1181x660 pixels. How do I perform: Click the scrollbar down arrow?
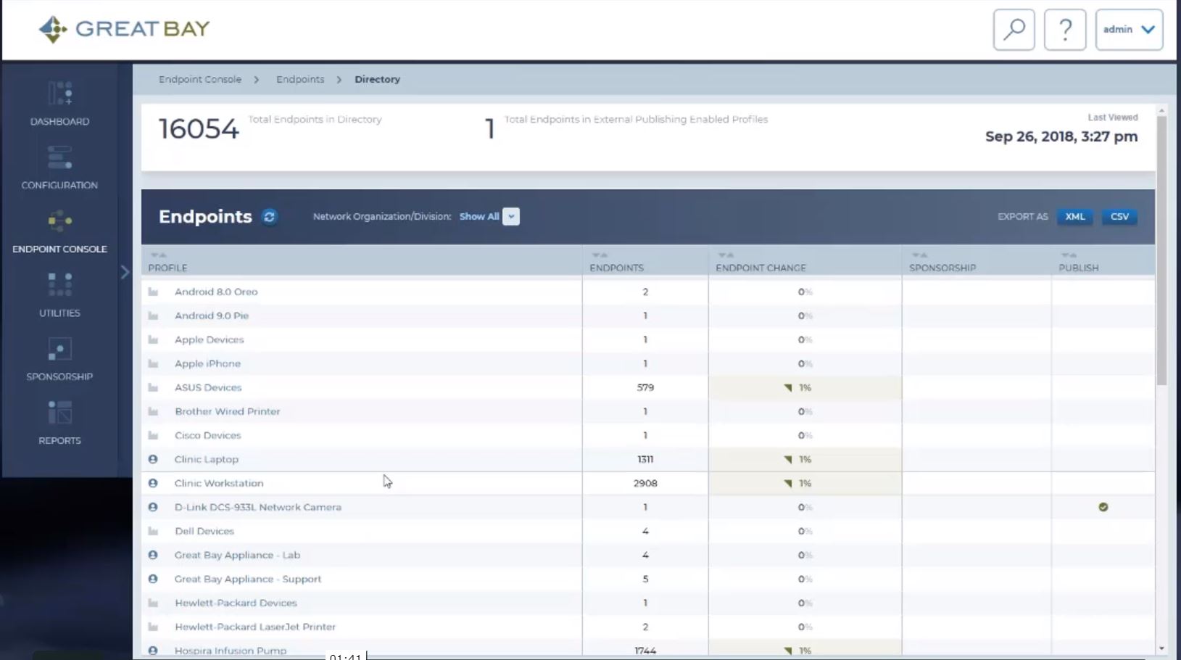1161,648
